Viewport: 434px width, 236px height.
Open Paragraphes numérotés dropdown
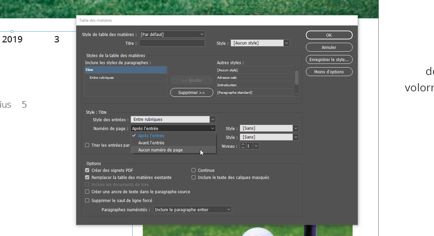pos(193,210)
